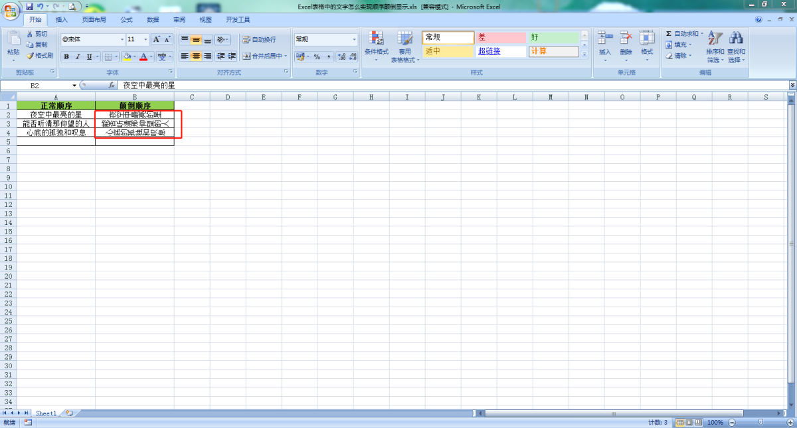Click the Merge and Center (合并后居中) button

click(x=263, y=56)
